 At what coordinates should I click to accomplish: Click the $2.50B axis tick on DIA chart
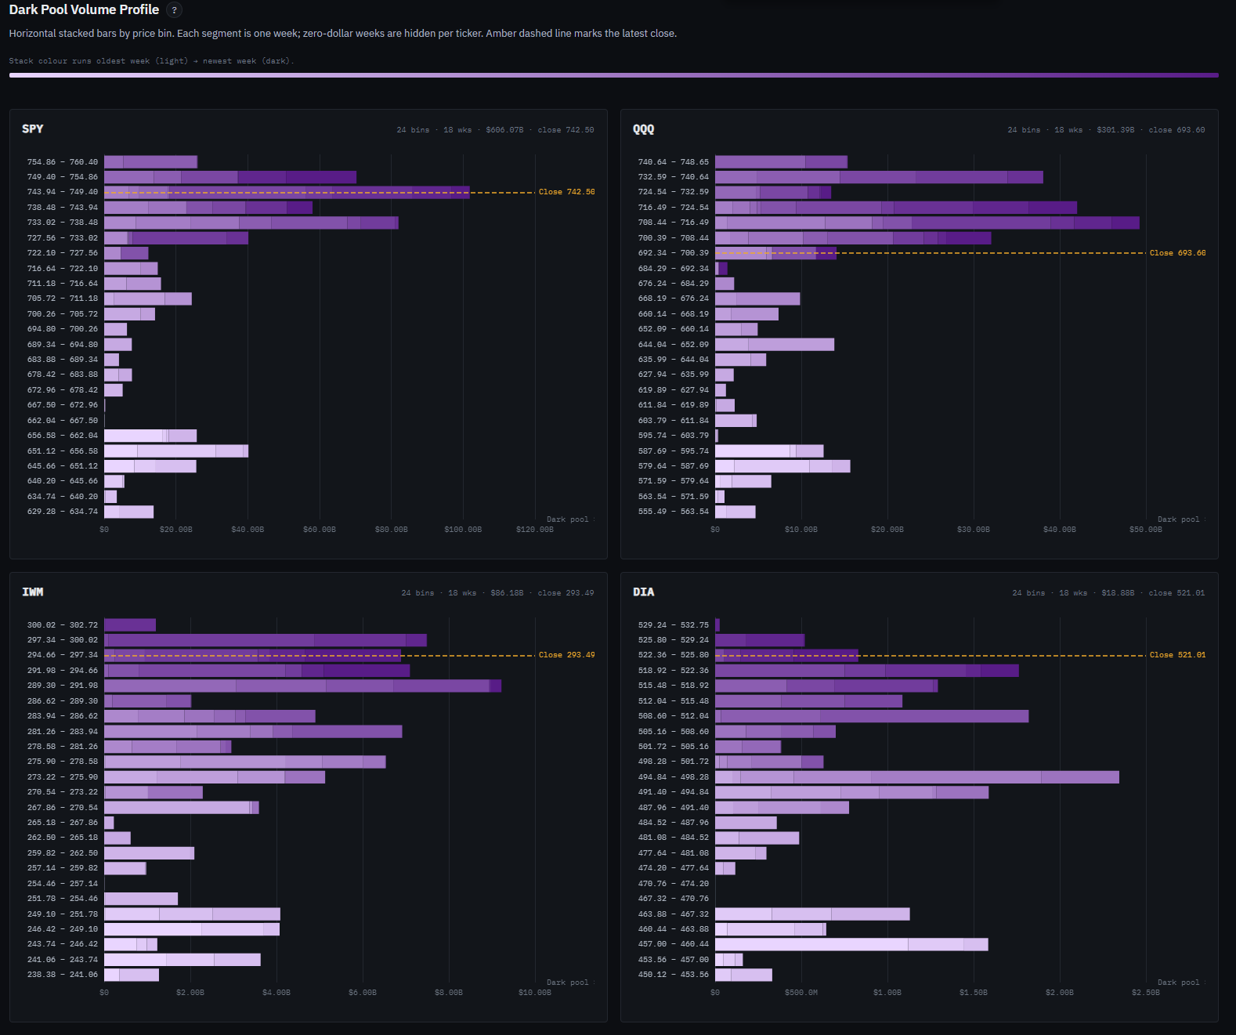pyautogui.click(x=1146, y=993)
